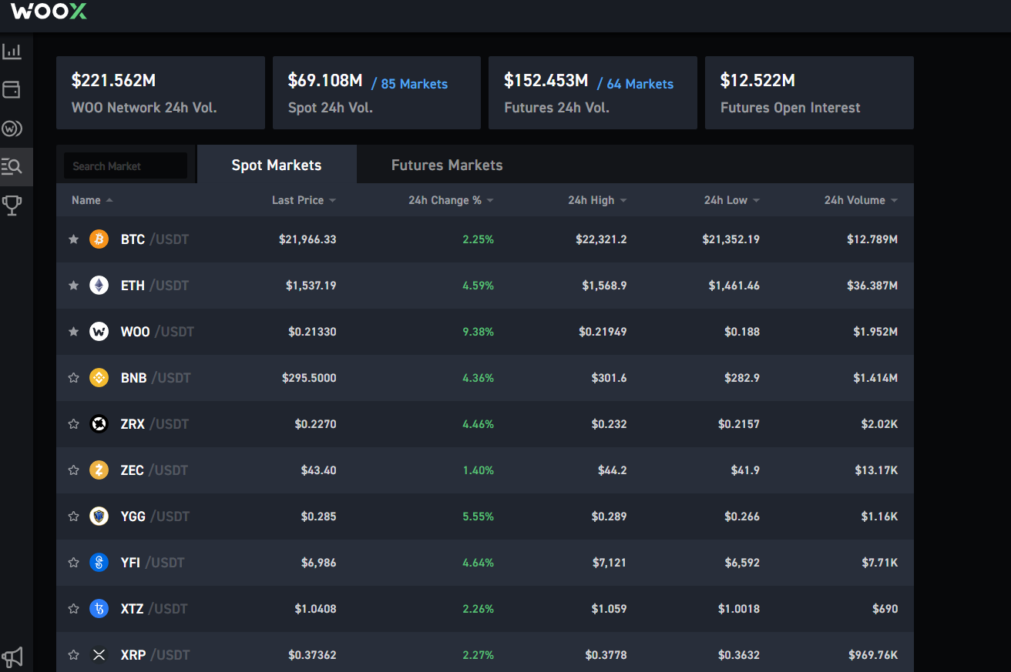Screen dimensions: 1011x672
Task: Open the trading chart sidebar icon
Action: [12, 52]
